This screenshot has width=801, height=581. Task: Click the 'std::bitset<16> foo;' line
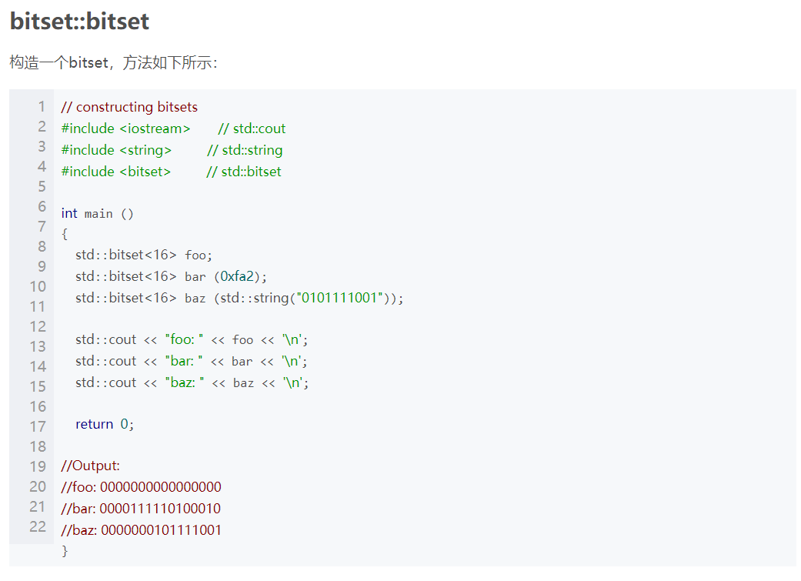coord(144,255)
